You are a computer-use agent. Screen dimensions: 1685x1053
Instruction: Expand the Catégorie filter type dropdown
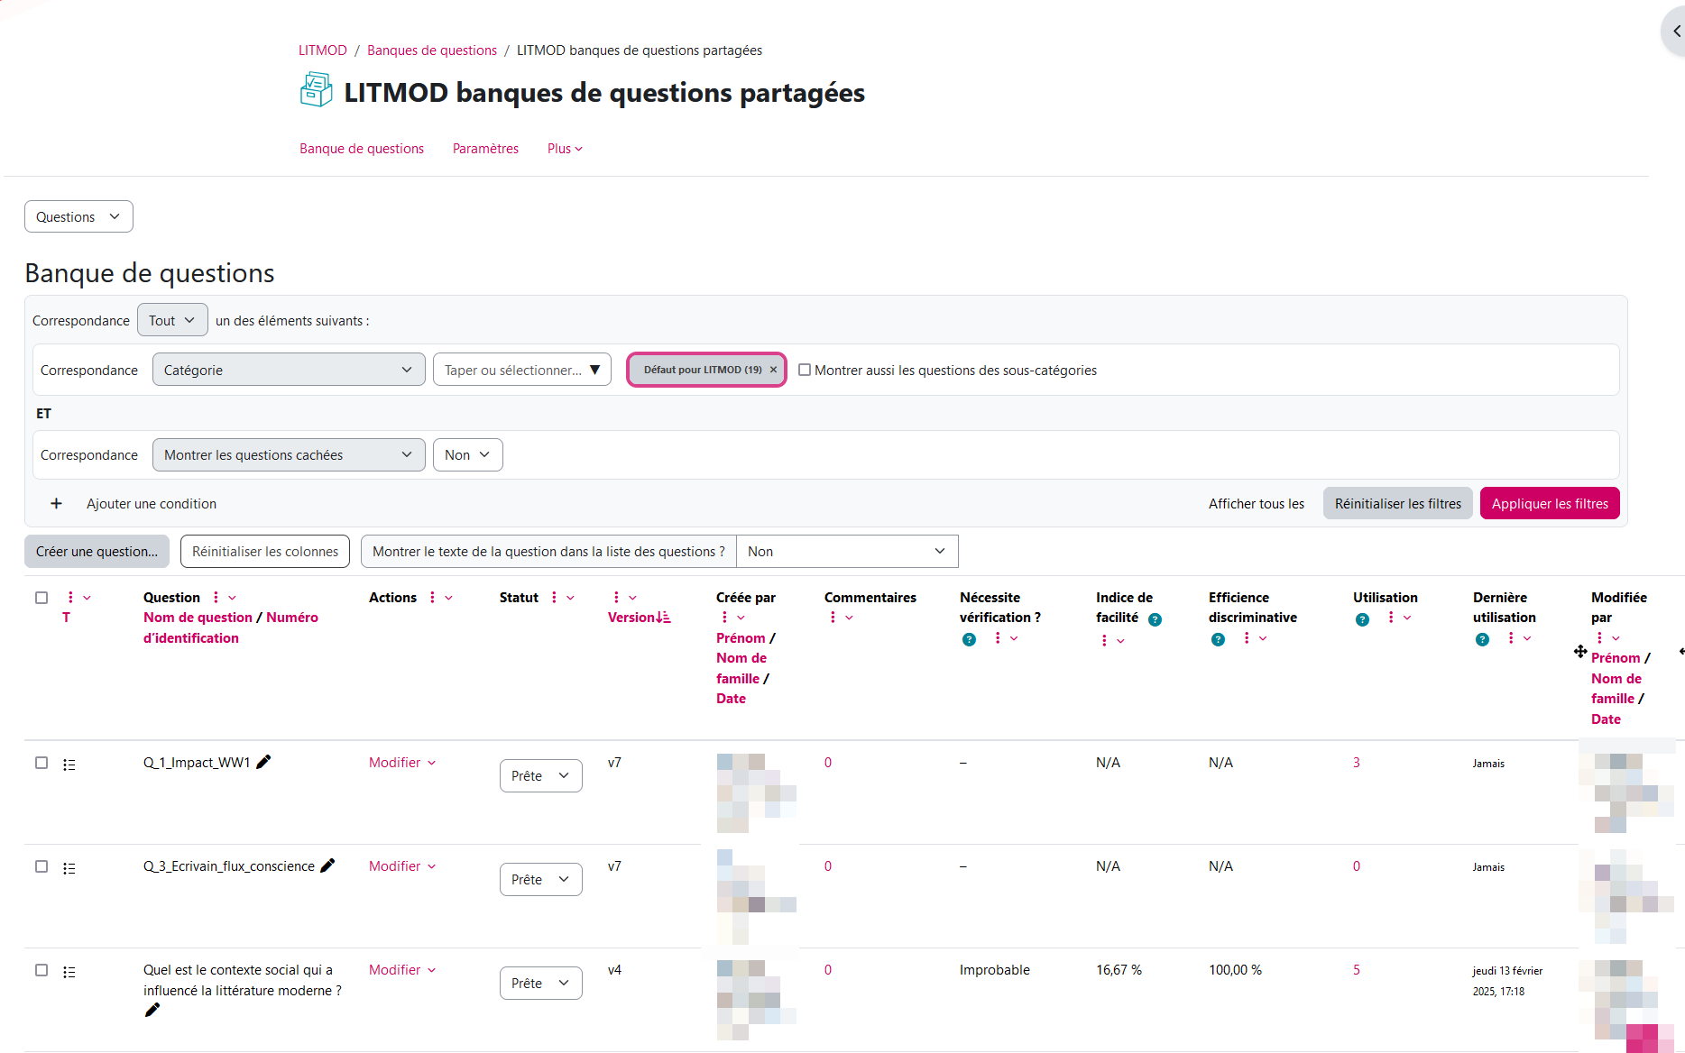click(288, 370)
